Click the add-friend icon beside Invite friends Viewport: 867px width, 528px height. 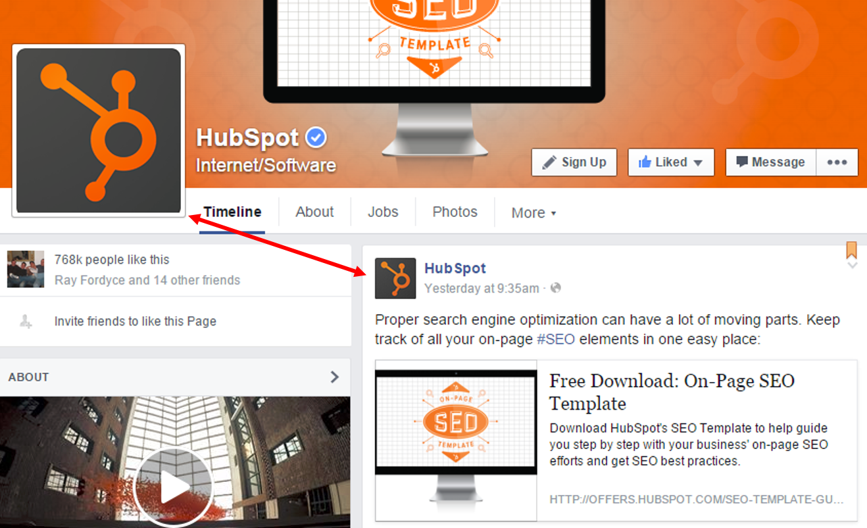(26, 322)
